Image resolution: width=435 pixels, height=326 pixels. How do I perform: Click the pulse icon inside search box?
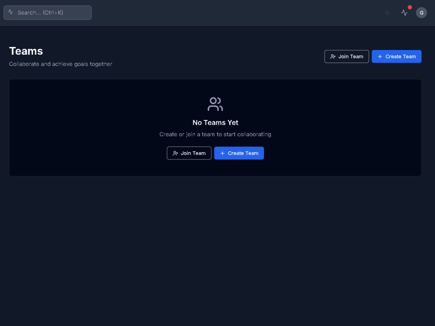[x=10, y=12]
